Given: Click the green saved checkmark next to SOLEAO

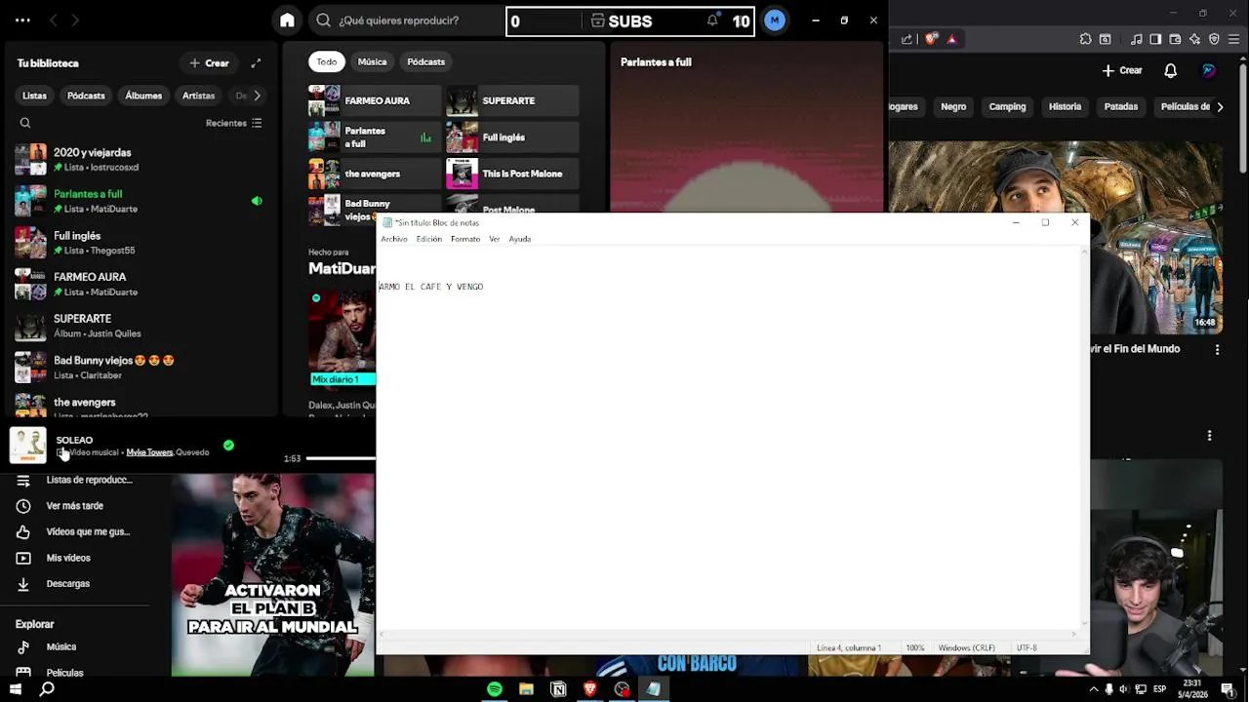Looking at the screenshot, I should coord(228,446).
